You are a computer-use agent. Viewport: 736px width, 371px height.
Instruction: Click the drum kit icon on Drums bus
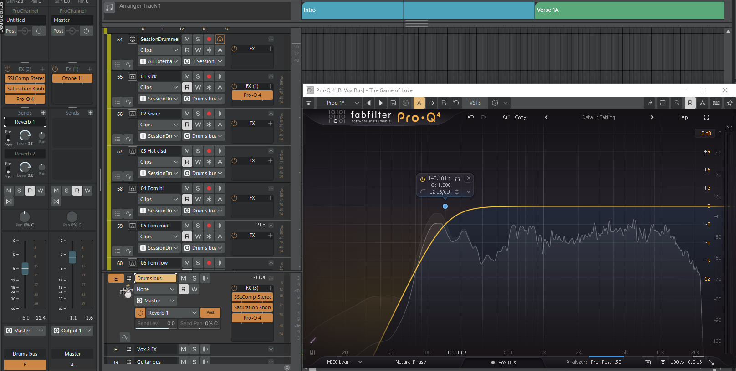click(x=126, y=291)
